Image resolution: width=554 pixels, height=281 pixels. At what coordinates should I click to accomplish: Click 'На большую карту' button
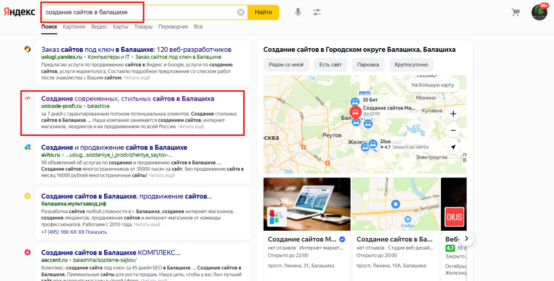433,85
